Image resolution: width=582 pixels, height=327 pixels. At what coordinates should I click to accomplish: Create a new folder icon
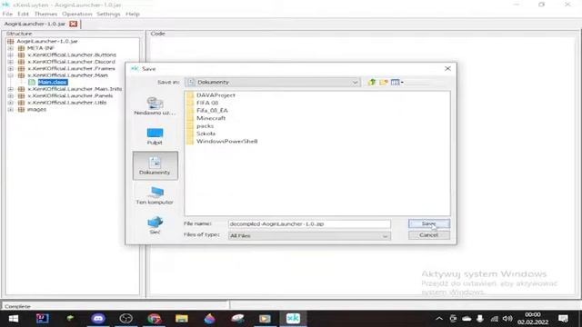pyautogui.click(x=384, y=82)
